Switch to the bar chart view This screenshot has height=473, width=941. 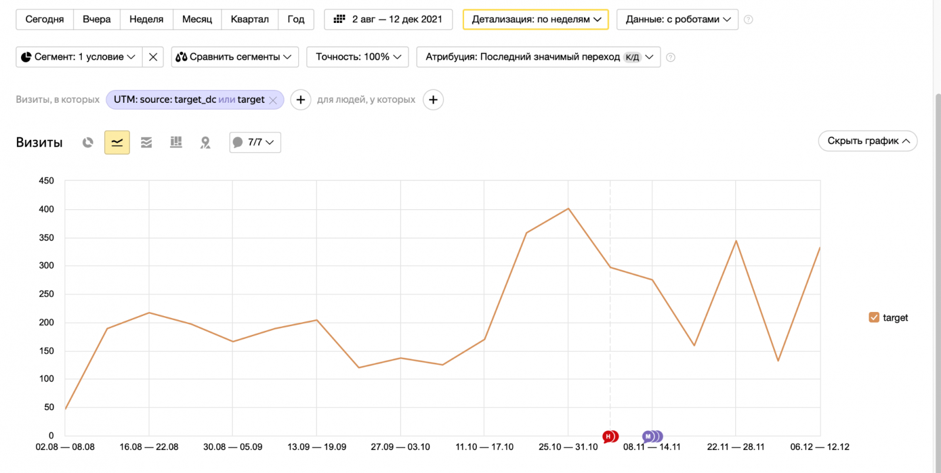[176, 142]
